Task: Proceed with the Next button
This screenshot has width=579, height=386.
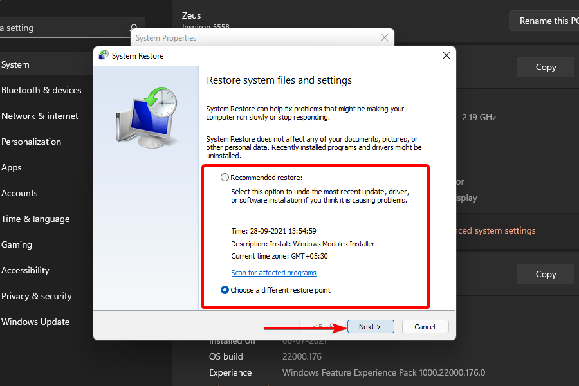Action: [x=371, y=326]
